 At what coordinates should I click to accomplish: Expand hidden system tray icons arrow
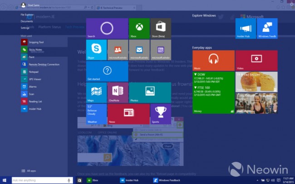pos(258,180)
